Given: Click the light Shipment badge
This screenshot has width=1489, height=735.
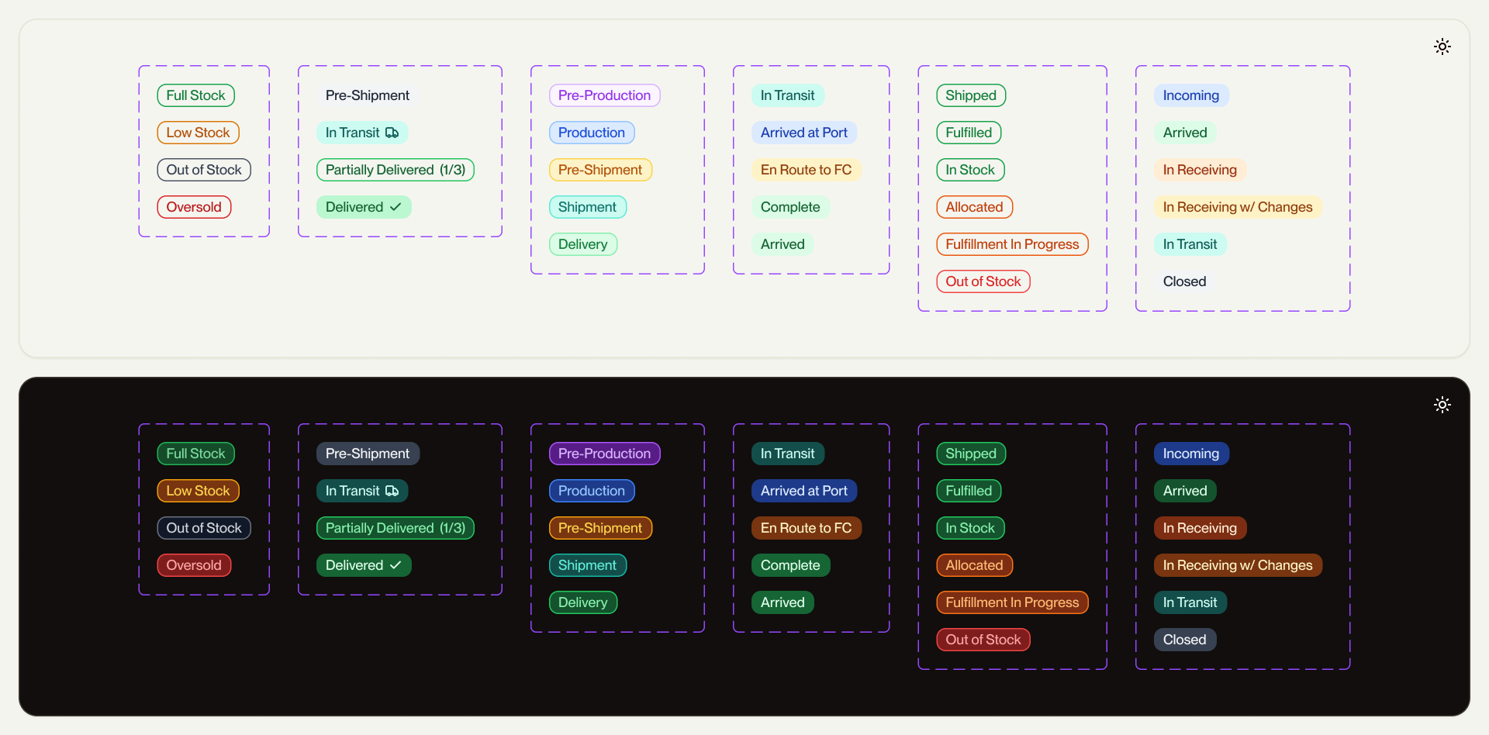Looking at the screenshot, I should point(588,207).
